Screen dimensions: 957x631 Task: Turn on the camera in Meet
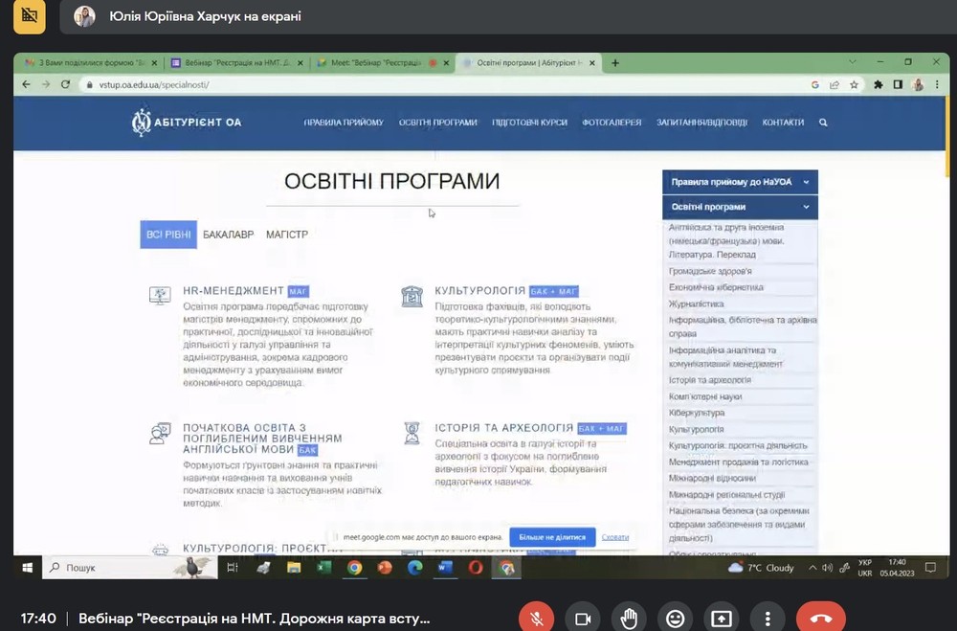click(583, 618)
